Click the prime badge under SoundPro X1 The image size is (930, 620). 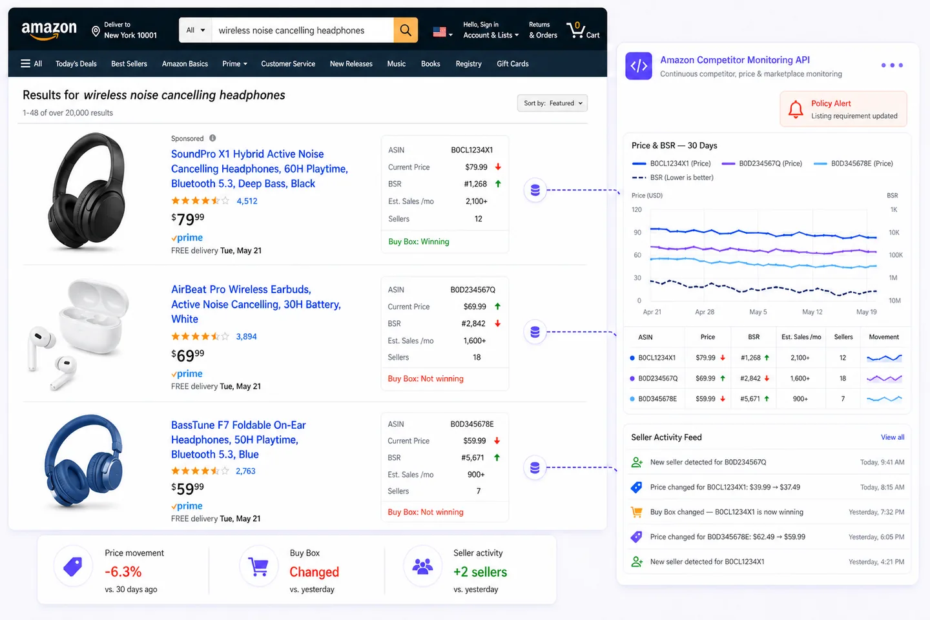click(187, 238)
